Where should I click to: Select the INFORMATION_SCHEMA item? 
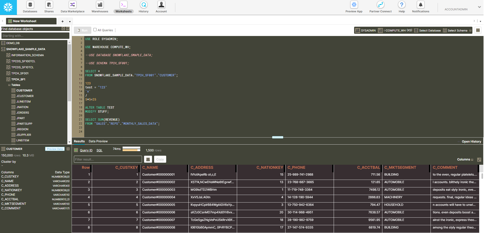(x=27, y=55)
